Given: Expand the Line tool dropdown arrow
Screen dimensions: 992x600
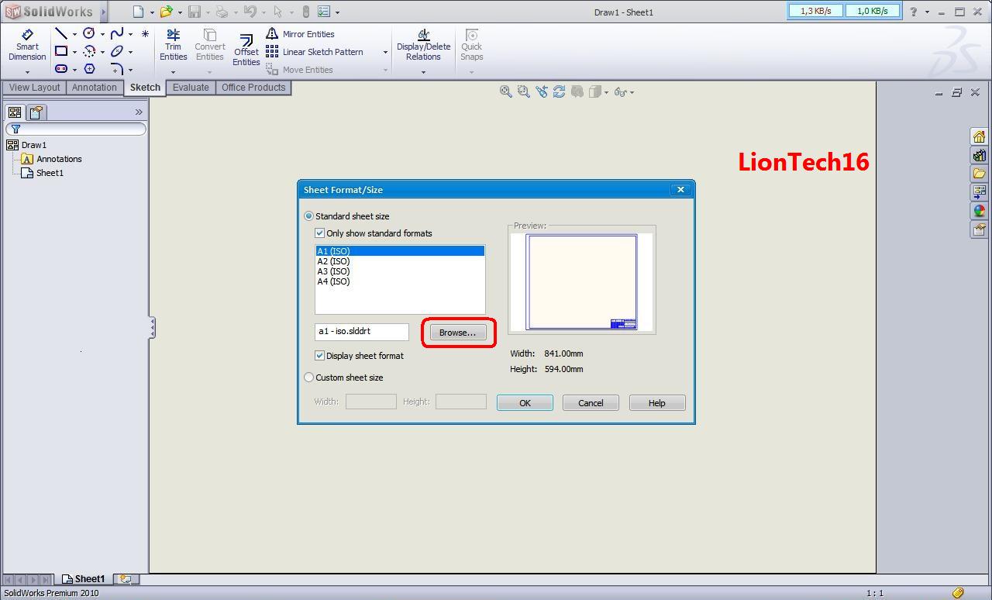Looking at the screenshot, I should [74, 34].
